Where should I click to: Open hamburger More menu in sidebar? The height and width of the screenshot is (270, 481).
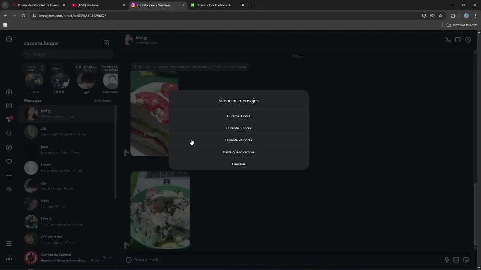coord(9,243)
